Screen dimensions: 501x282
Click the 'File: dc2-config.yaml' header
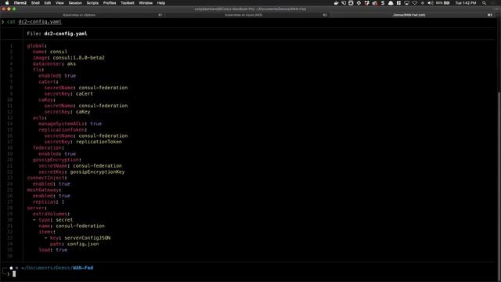pyautogui.click(x=57, y=34)
